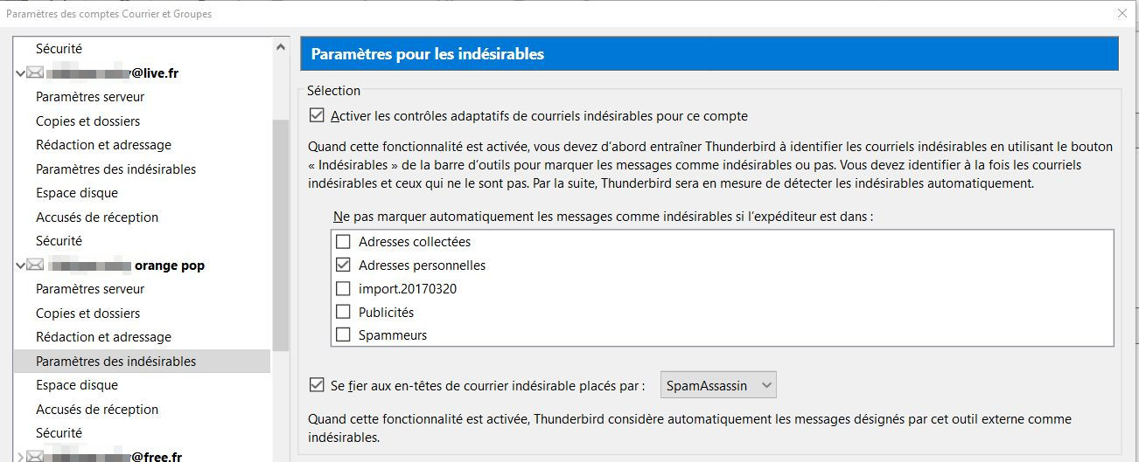
Task: Open Espace disque under the live.fr account
Action: (x=77, y=193)
